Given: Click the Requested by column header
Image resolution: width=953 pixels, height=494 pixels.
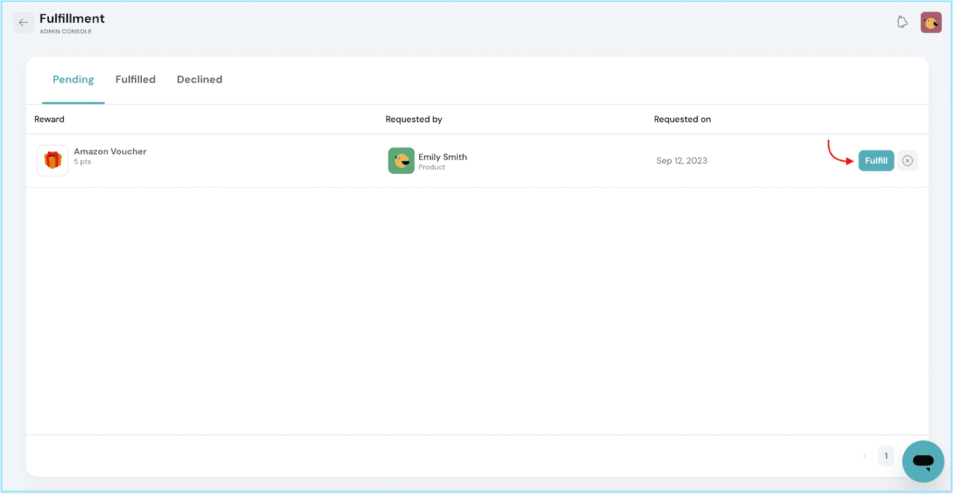Looking at the screenshot, I should tap(413, 119).
